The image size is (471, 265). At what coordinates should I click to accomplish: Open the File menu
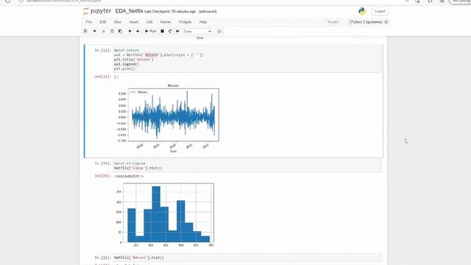pos(89,22)
